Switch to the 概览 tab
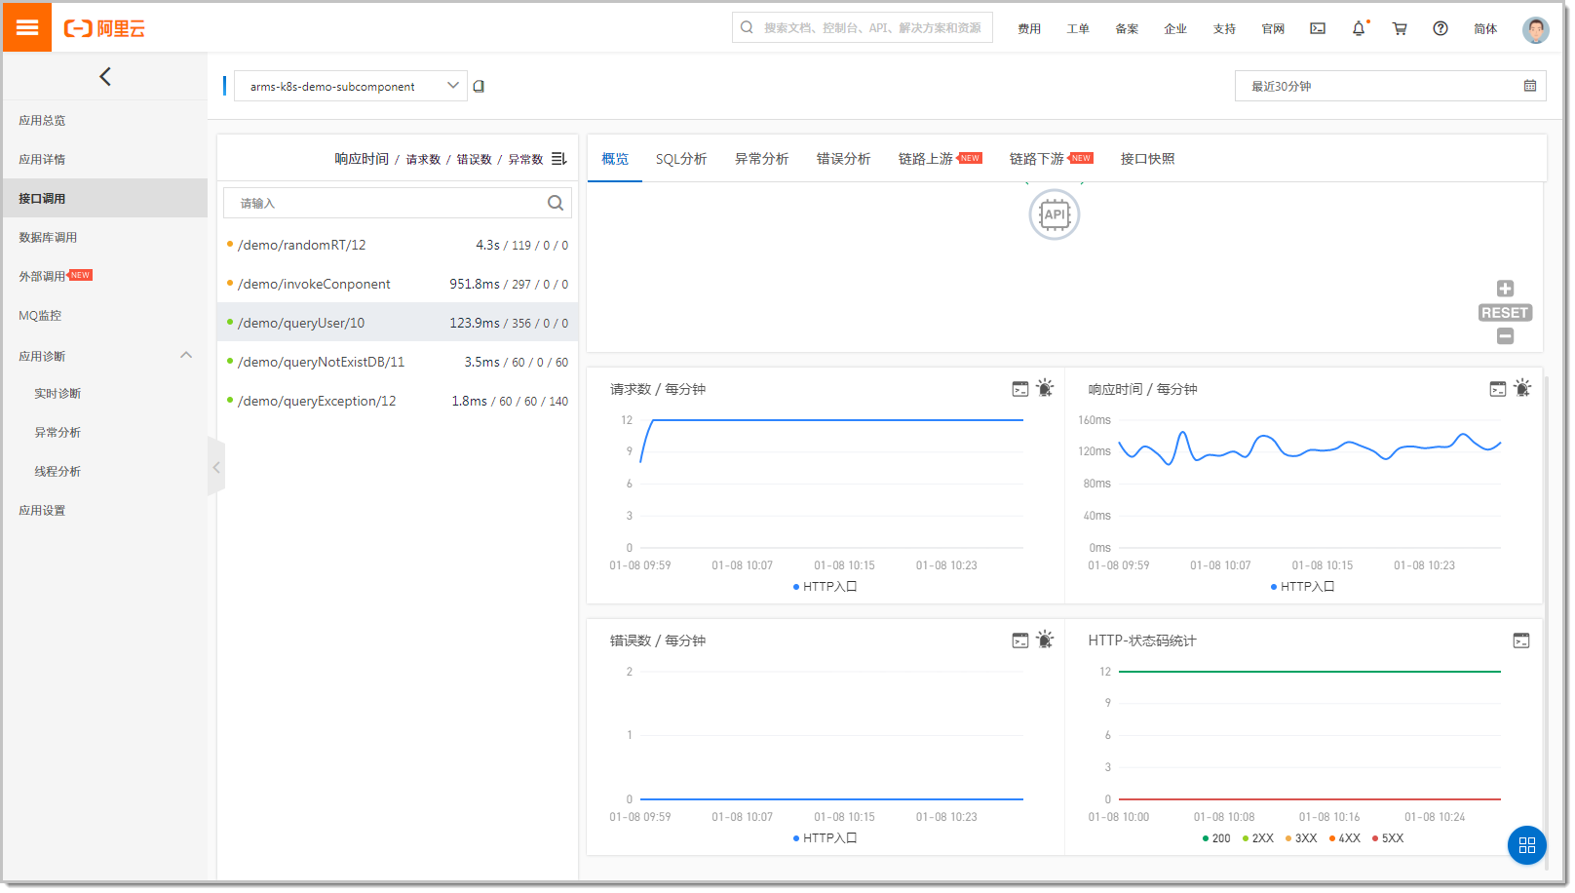 (x=615, y=159)
